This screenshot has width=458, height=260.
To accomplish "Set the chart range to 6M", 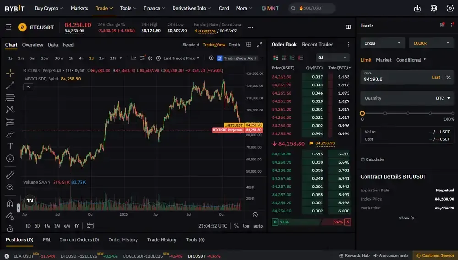I will click(67, 226).
